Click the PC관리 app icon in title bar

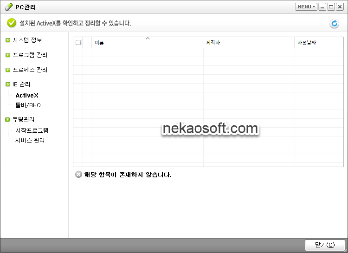pos(9,7)
